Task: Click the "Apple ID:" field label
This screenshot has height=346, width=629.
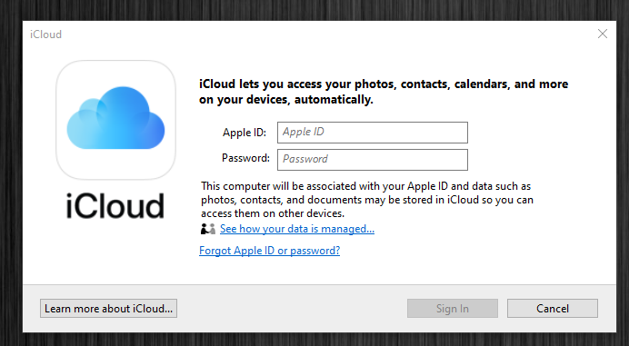Action: (x=245, y=133)
